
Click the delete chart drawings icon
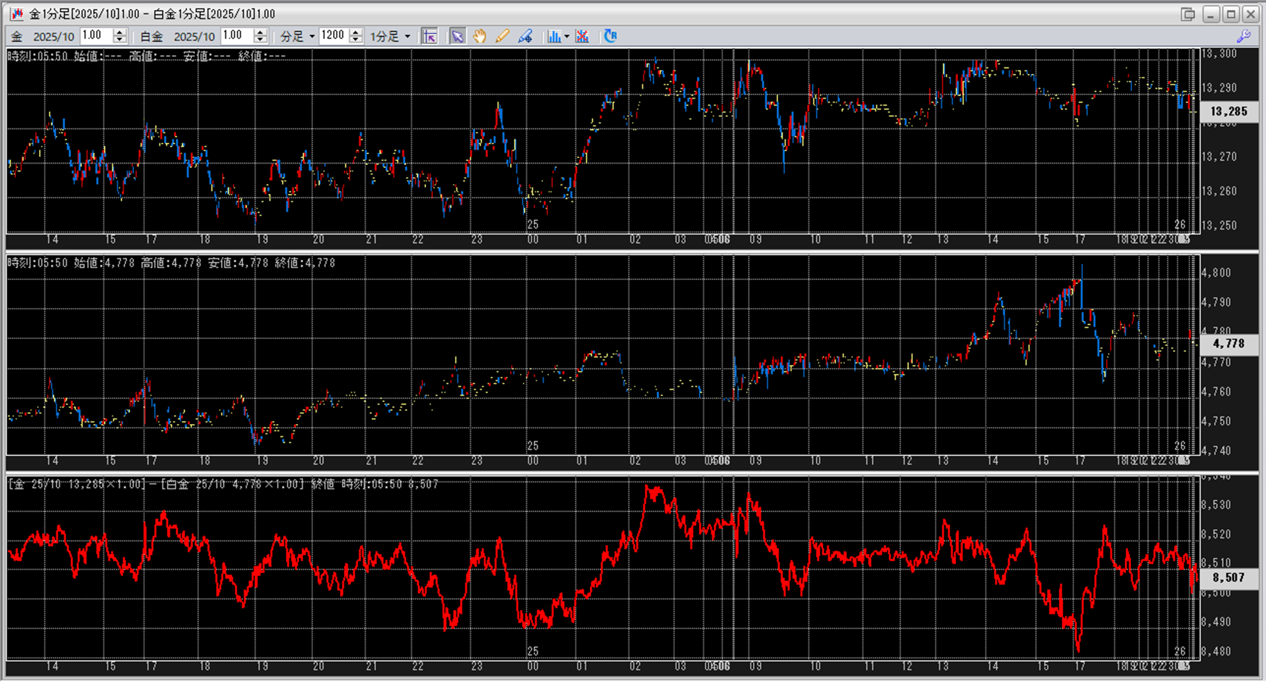pyautogui.click(x=582, y=36)
